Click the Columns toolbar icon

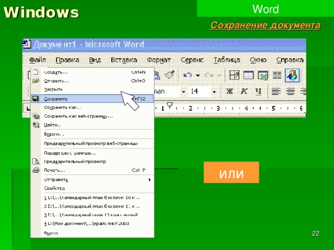tap(277, 75)
